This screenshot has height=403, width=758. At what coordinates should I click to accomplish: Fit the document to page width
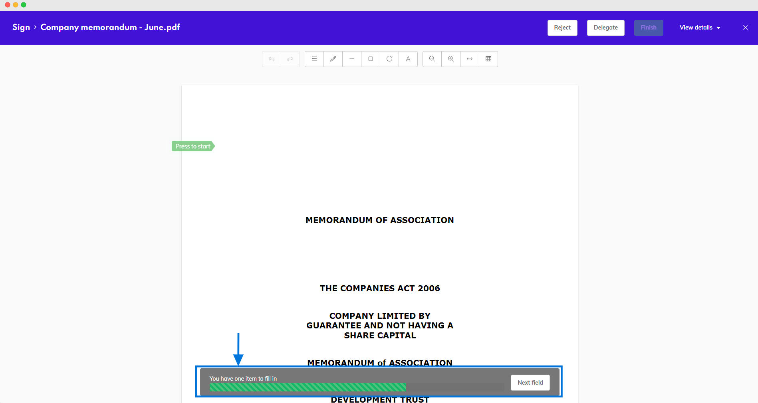coord(469,59)
